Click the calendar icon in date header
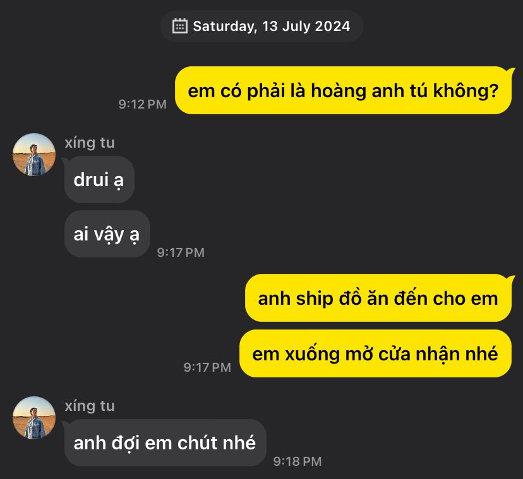The height and width of the screenshot is (479, 523). pos(180,26)
